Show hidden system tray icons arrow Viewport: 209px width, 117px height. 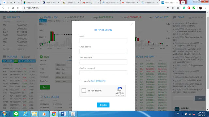182,114
